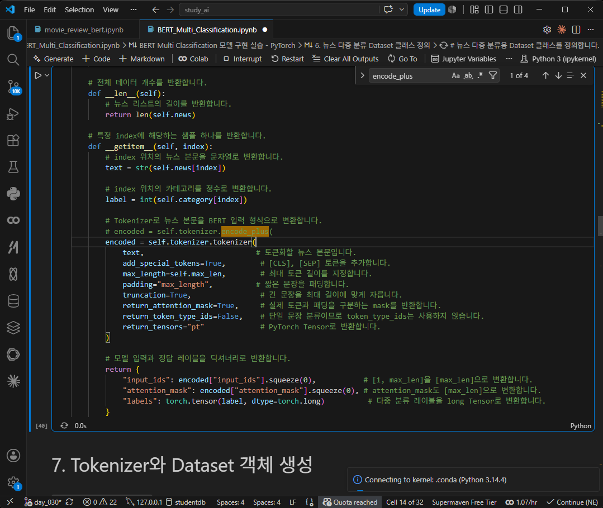Viewport: 603px width, 508px height.
Task: Open the Manage gear in activity bar
Action: coord(13,482)
